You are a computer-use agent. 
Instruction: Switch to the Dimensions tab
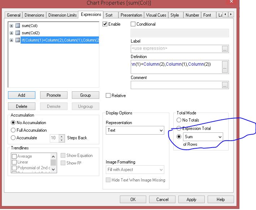(x=34, y=15)
